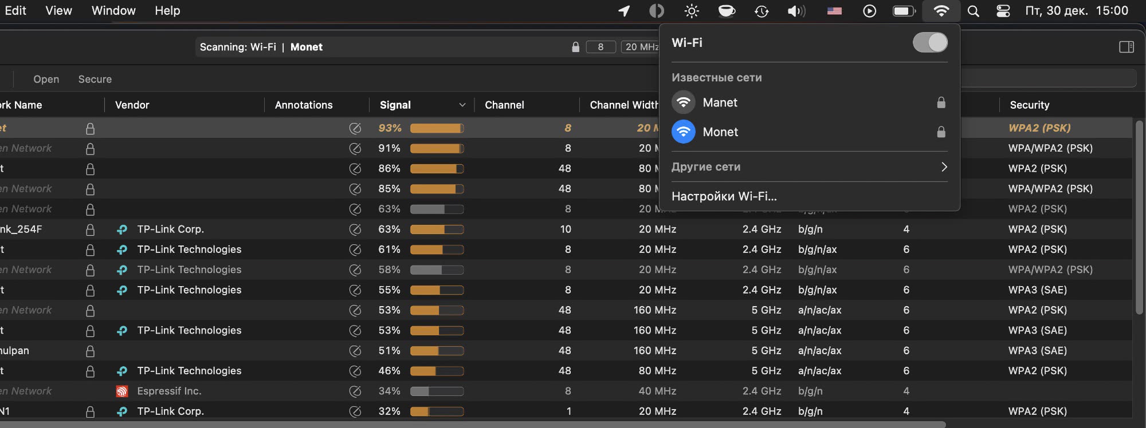Click the battery status icon

tap(904, 11)
